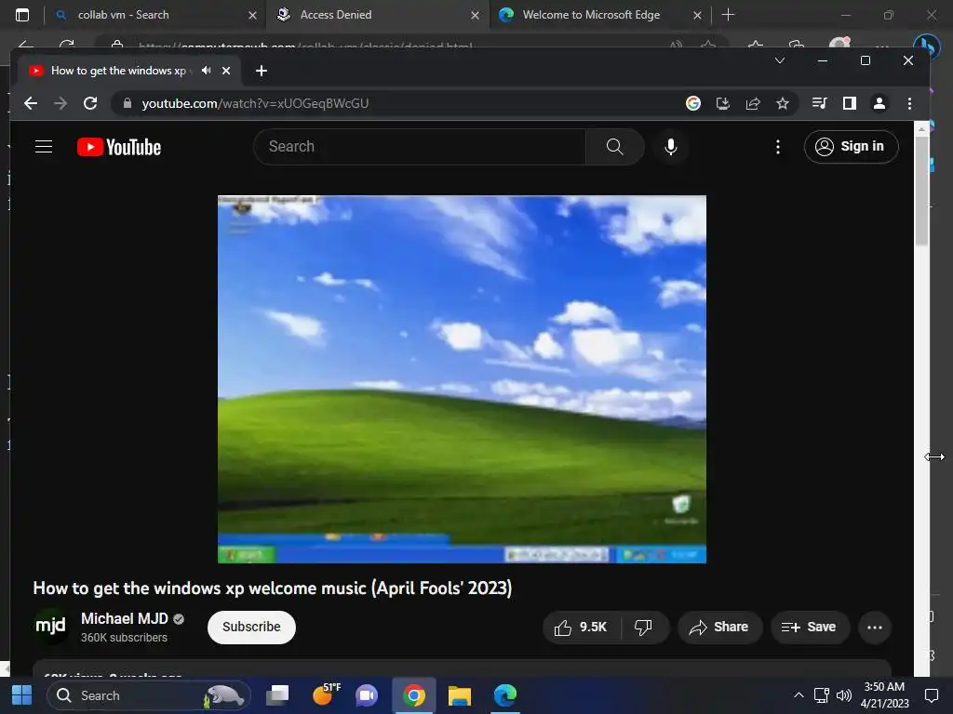Sign in to YouTube
Screen dimensions: 953x714
(851, 146)
